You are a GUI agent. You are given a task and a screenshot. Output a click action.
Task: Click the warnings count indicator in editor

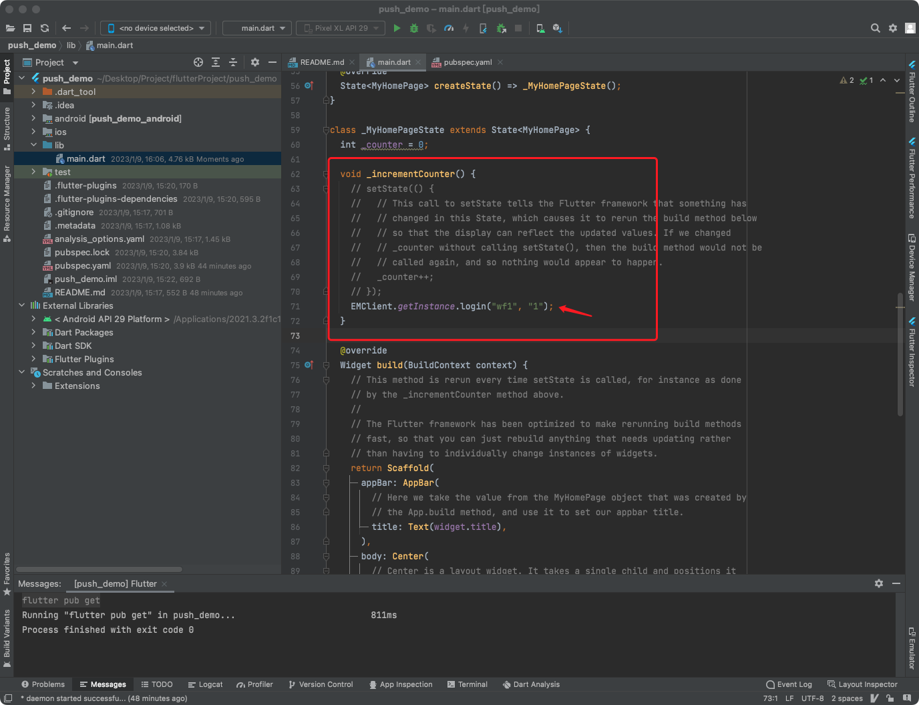click(847, 80)
